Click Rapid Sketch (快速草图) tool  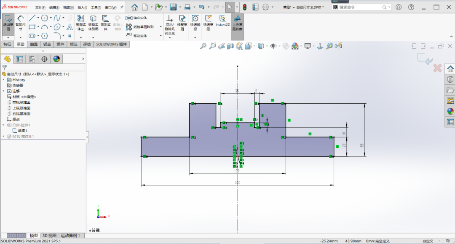click(x=208, y=23)
